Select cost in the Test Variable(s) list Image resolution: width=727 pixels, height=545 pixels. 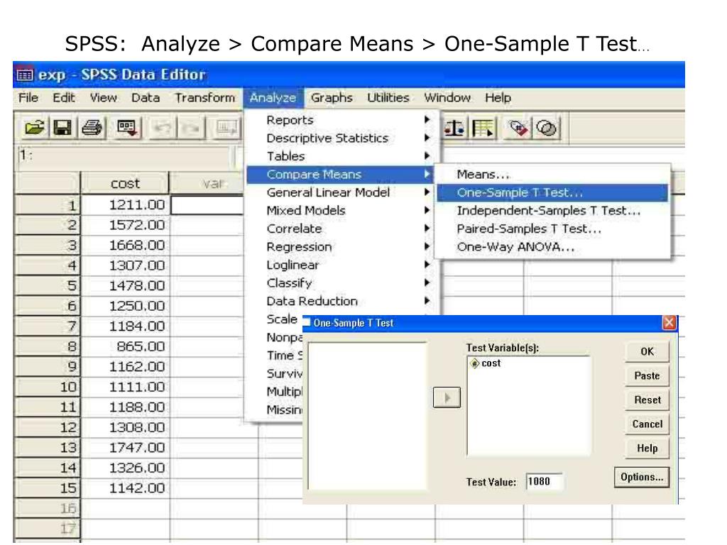point(491,363)
